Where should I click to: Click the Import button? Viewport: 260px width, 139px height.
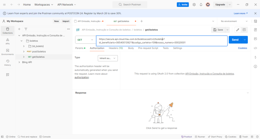(66, 21)
